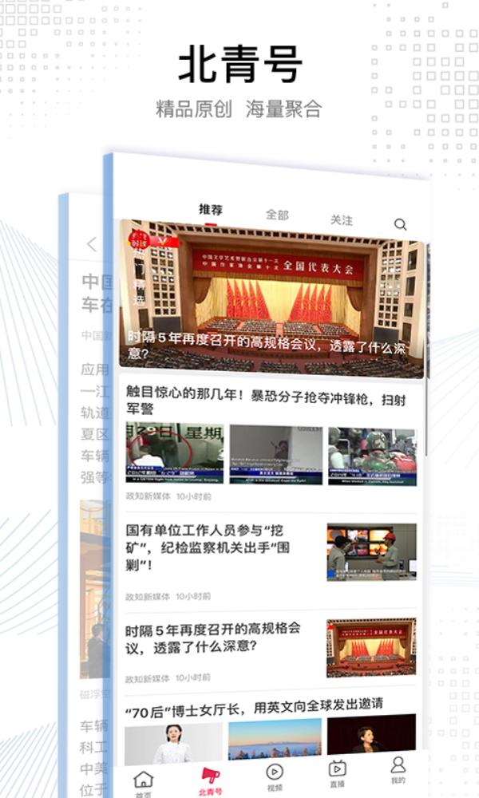Tap 政知新媒体 source under the 挖矿 article

click(x=148, y=596)
